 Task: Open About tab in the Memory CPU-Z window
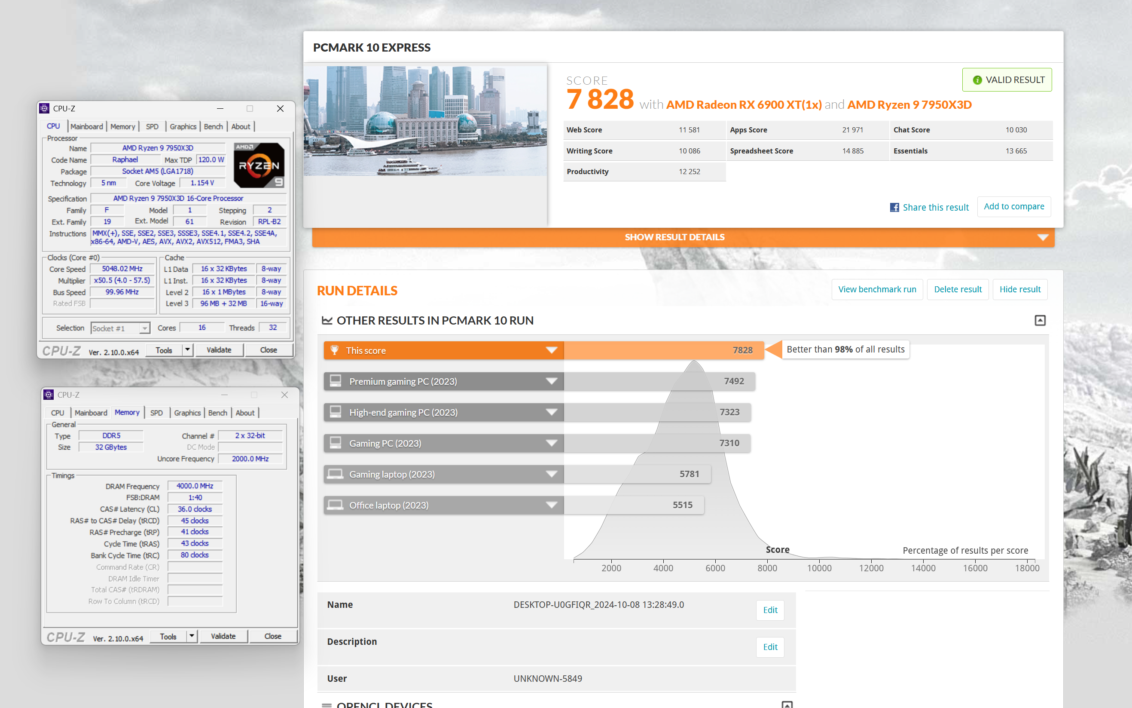[x=245, y=413]
